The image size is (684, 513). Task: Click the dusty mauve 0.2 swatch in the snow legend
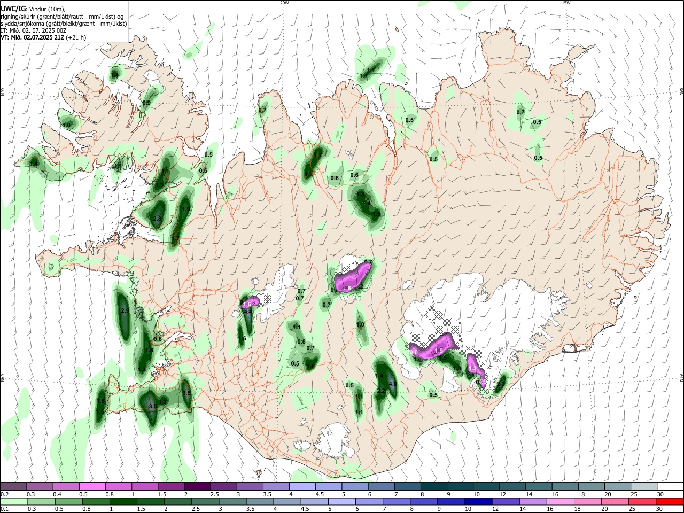[x=13, y=487]
